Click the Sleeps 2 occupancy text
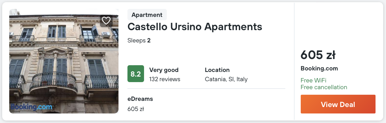 click(139, 40)
